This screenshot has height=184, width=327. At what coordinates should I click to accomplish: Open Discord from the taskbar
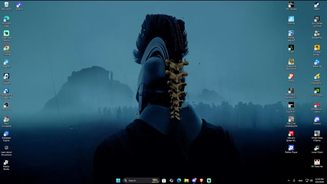[194, 180]
